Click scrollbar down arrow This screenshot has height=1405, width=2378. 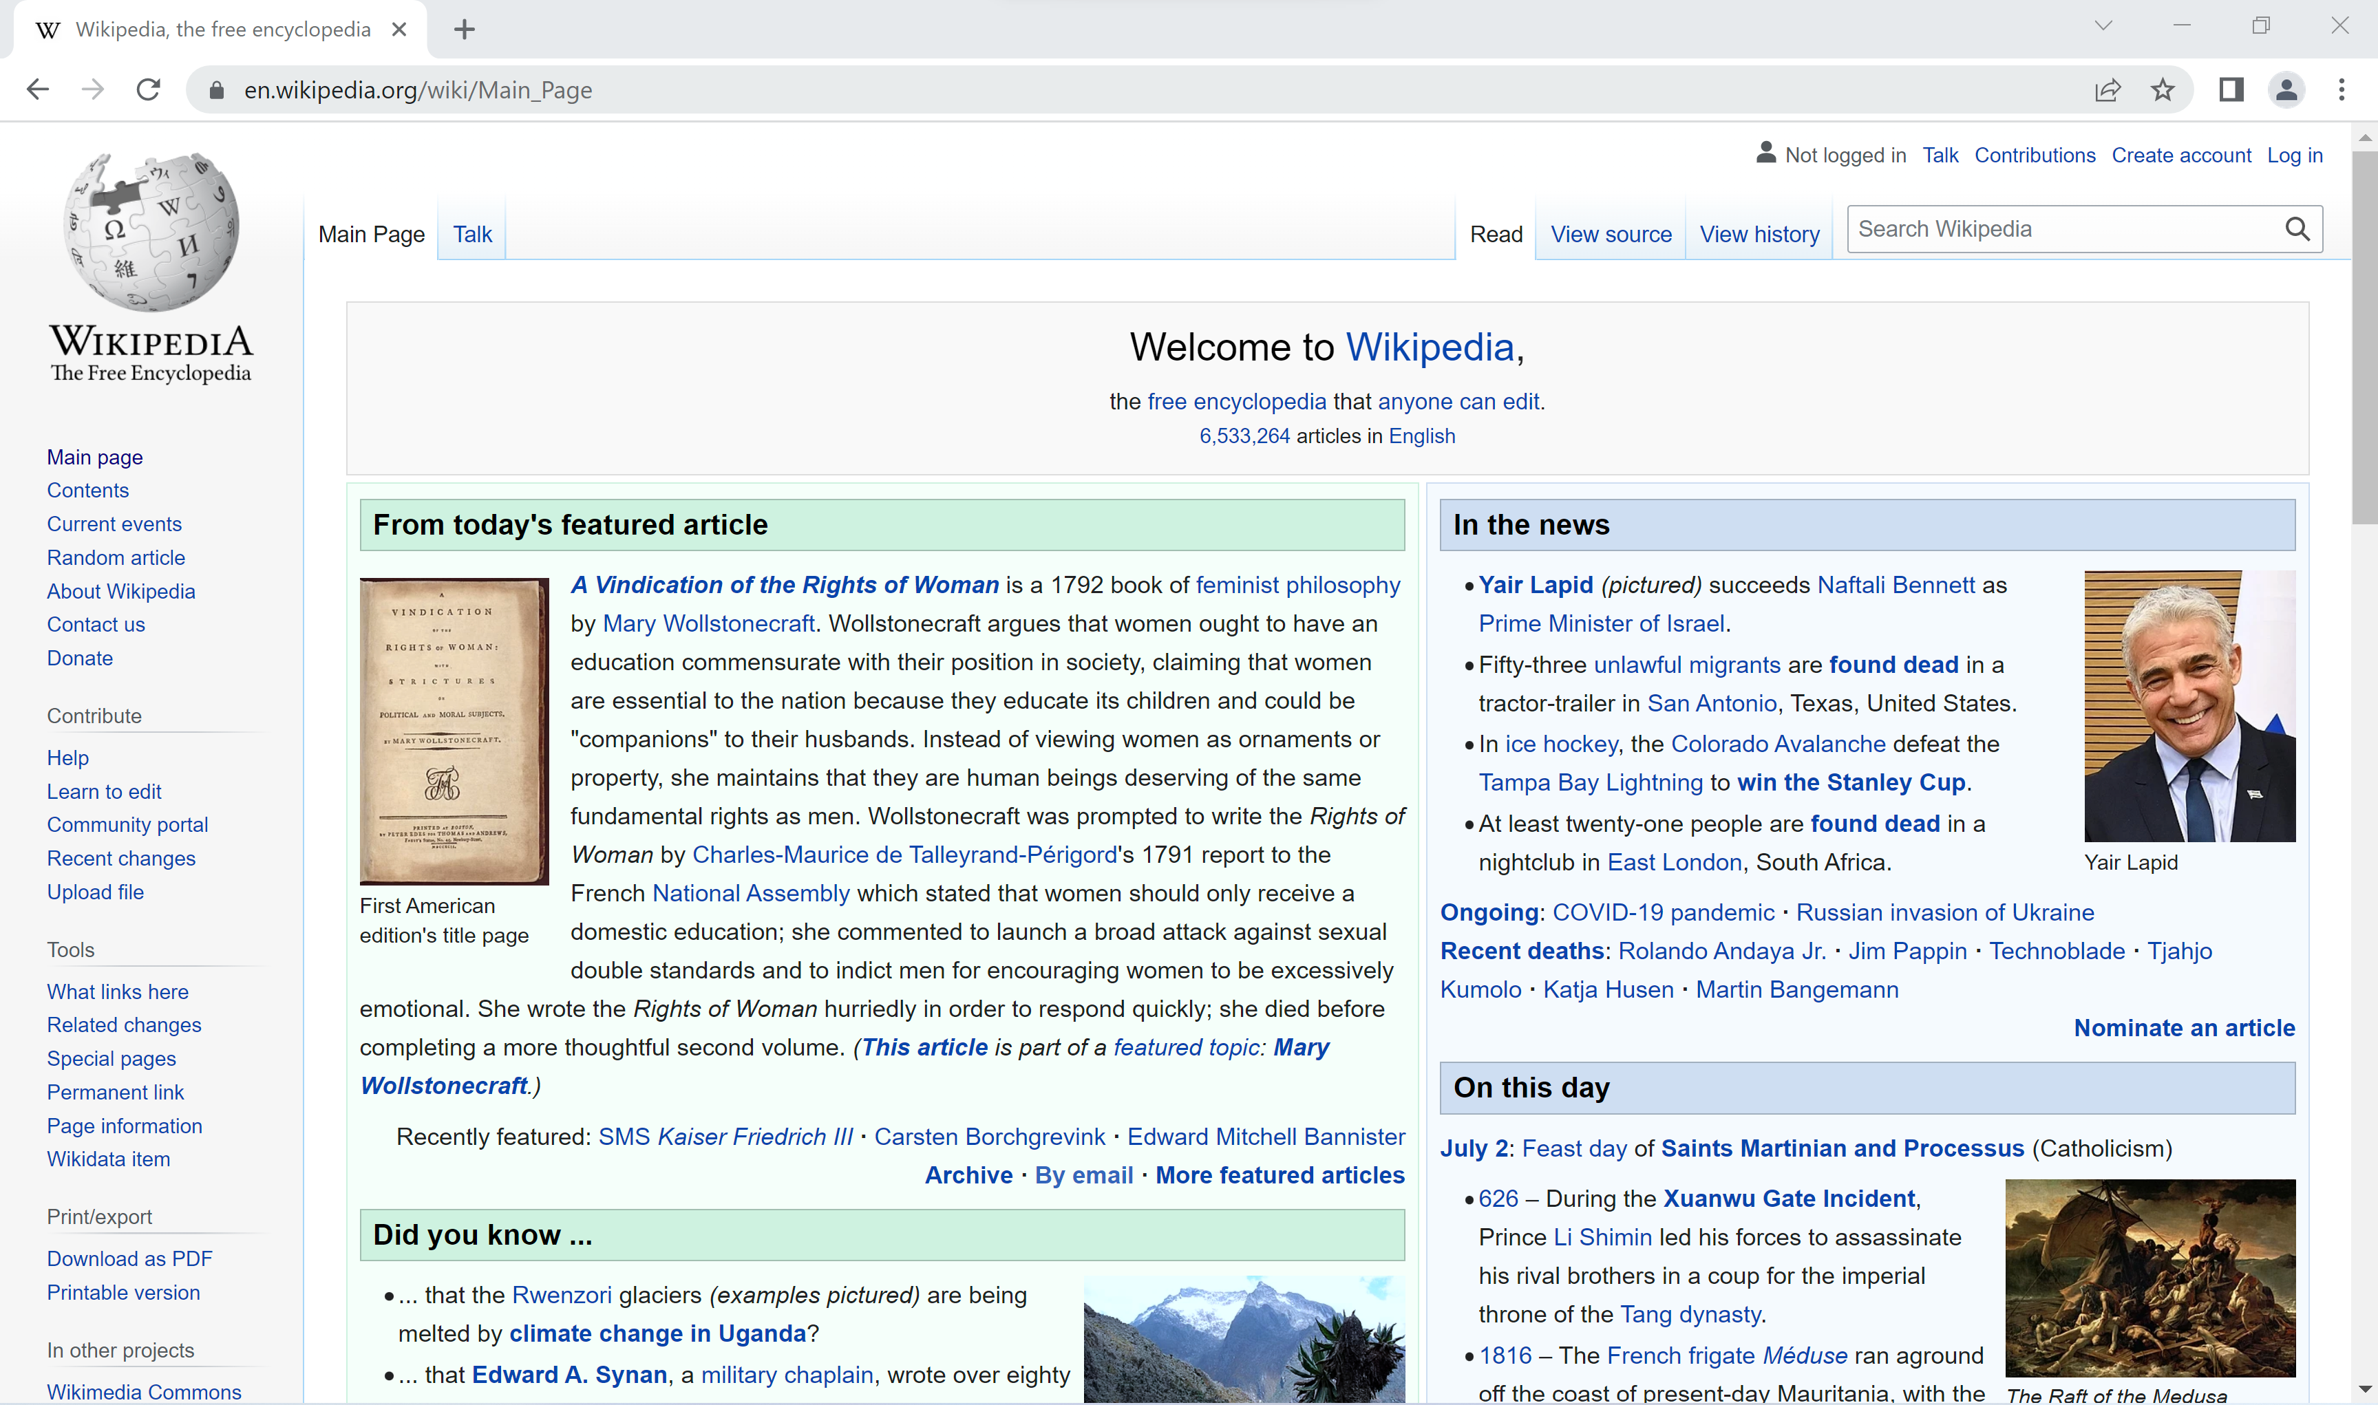pos(2365,1390)
